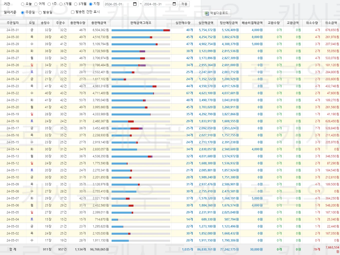Select the 오늘 period radio button

(x=23, y=4)
